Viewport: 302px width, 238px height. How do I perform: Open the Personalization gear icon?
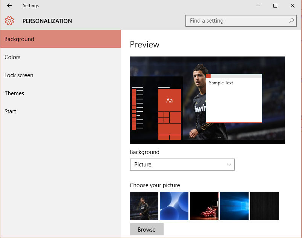[9, 21]
